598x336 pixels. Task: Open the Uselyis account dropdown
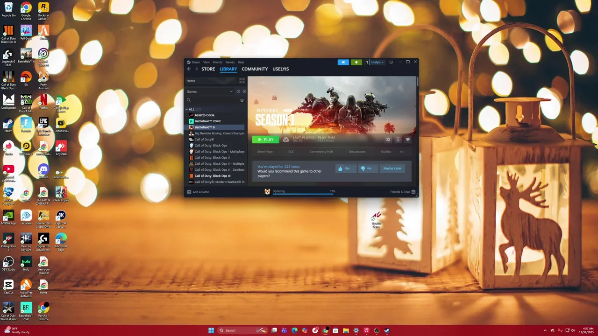point(377,62)
